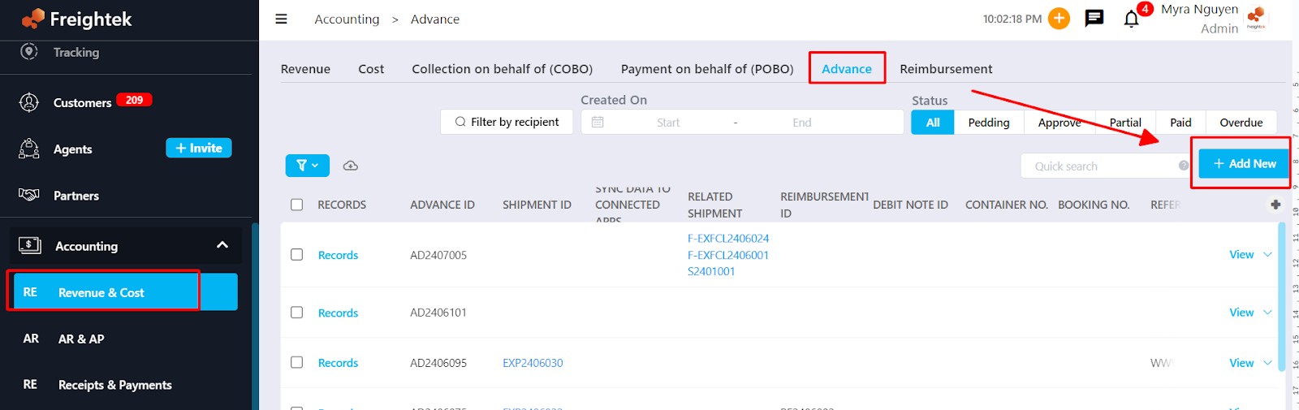Expand View options arrow for AD2407005
Screen dimensions: 1299x410
(x=1267, y=255)
